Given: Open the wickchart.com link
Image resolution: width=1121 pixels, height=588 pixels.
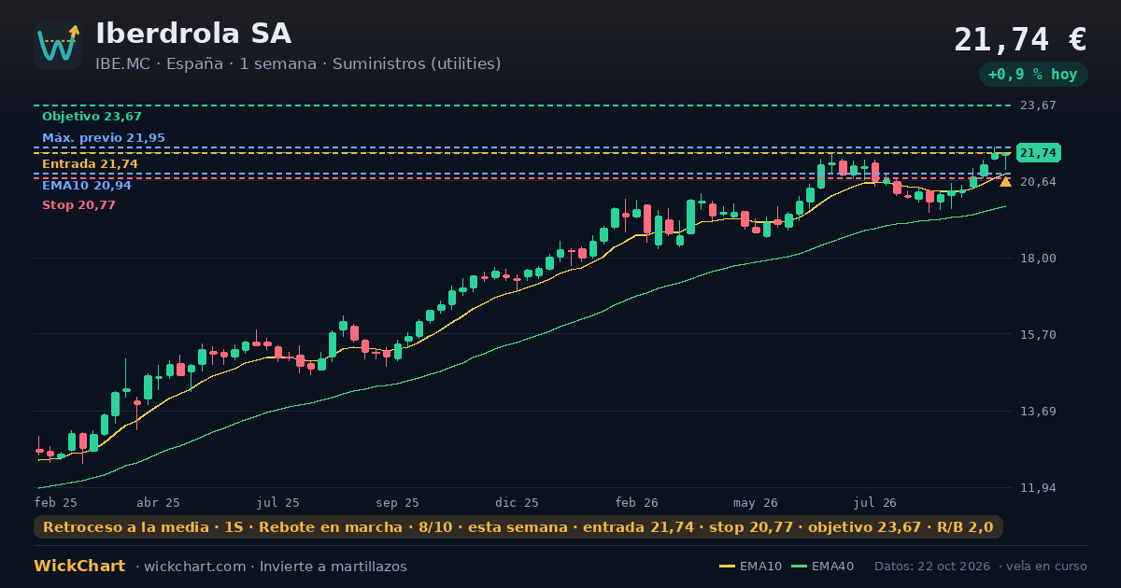Looking at the screenshot, I should pos(197,567).
